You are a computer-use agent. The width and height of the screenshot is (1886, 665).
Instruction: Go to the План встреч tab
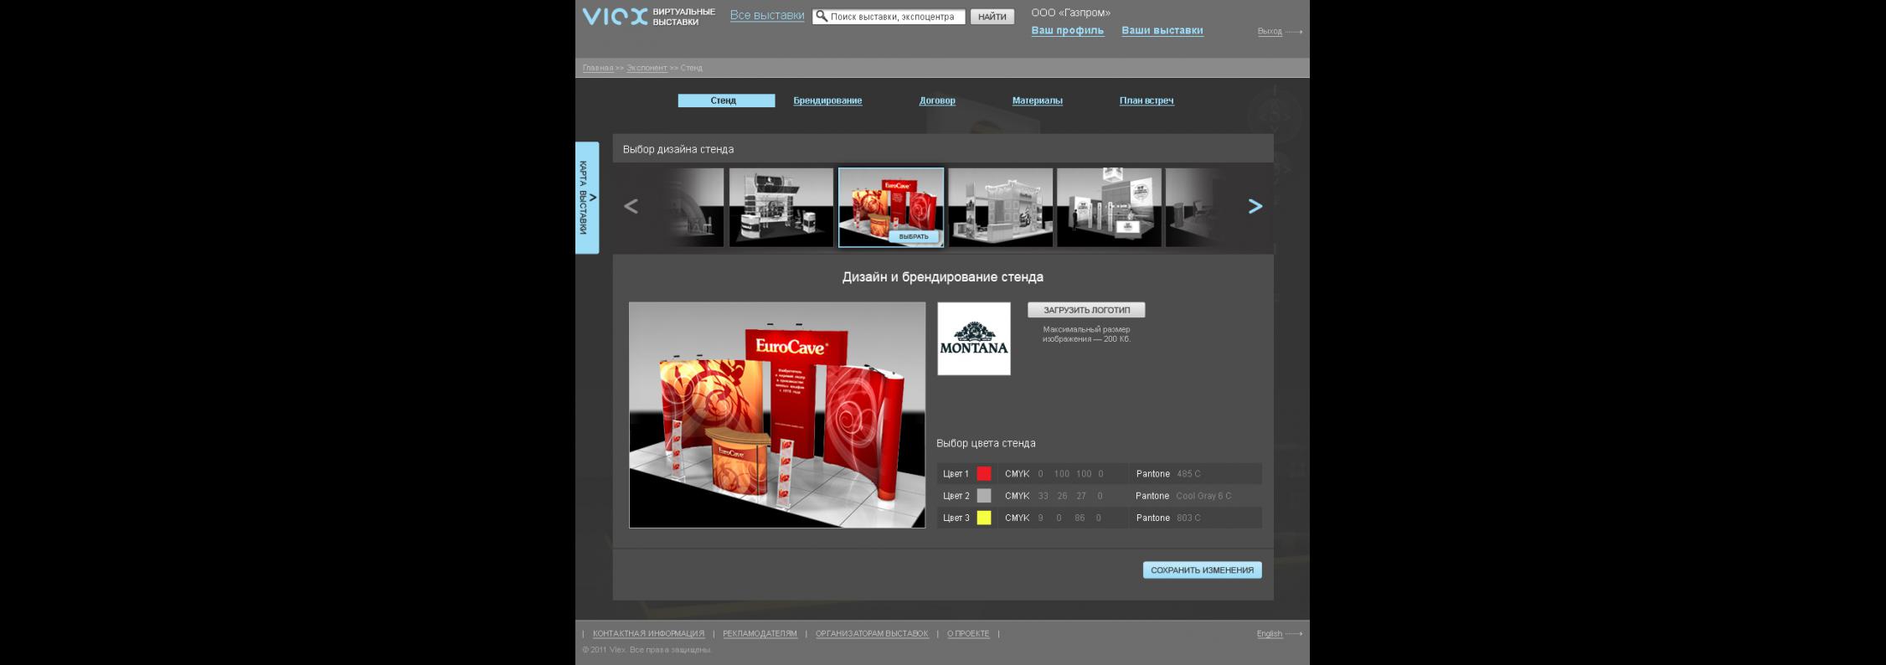(1147, 101)
